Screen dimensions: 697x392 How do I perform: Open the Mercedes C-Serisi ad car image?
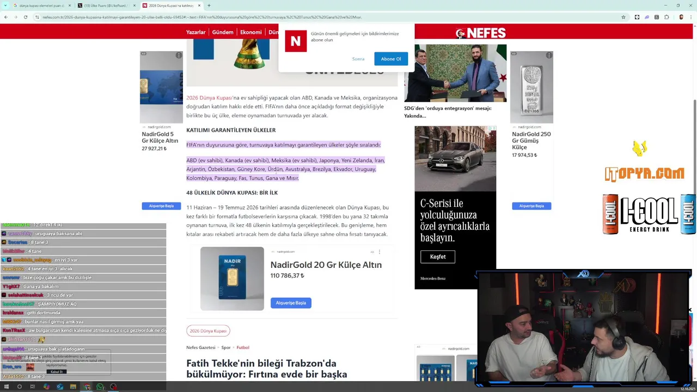(x=455, y=158)
